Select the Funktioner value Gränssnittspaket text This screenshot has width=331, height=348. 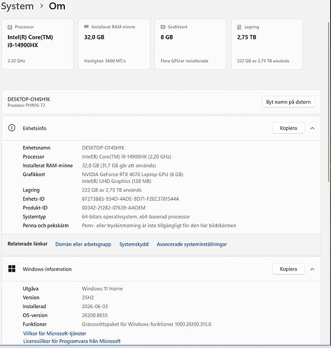[x=147, y=324]
